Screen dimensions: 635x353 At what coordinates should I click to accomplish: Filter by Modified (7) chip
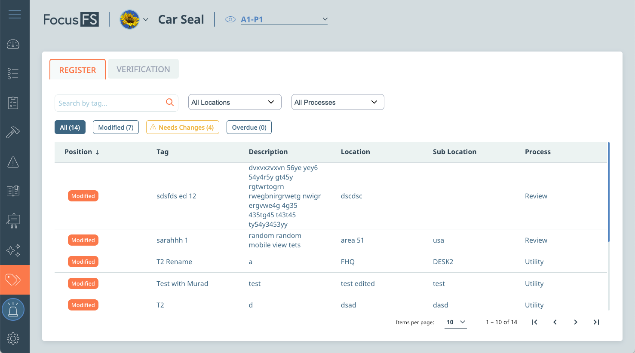point(116,127)
